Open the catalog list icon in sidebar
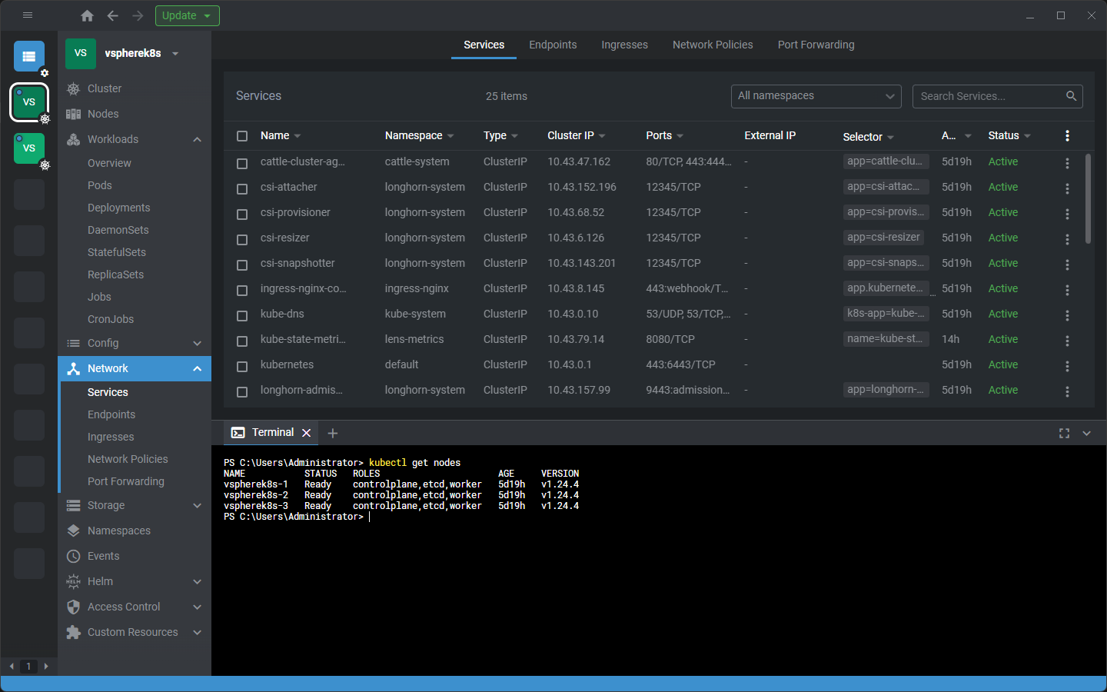The image size is (1107, 692). pyautogui.click(x=29, y=56)
